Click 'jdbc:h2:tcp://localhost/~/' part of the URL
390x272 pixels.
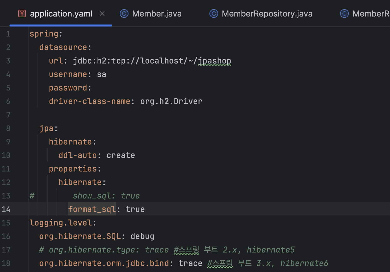coord(135,61)
